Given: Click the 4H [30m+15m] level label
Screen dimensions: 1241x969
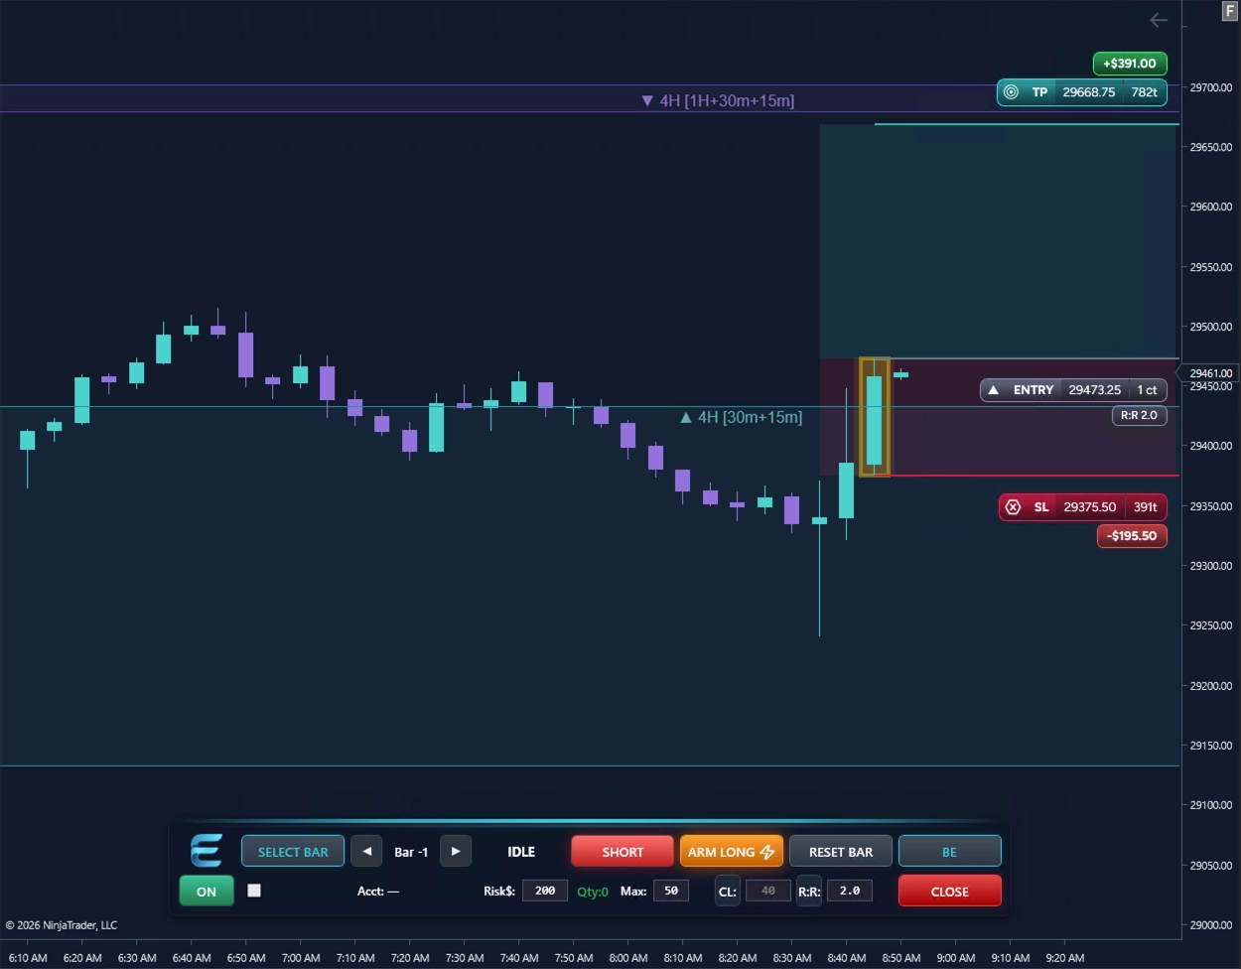Looking at the screenshot, I should click(x=741, y=417).
